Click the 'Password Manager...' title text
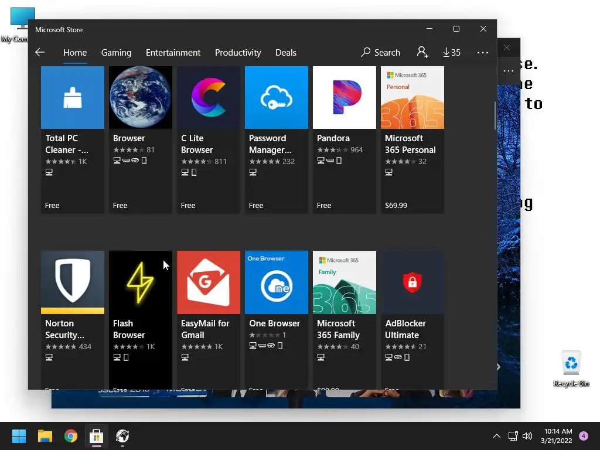The height and width of the screenshot is (450, 600). [270, 144]
